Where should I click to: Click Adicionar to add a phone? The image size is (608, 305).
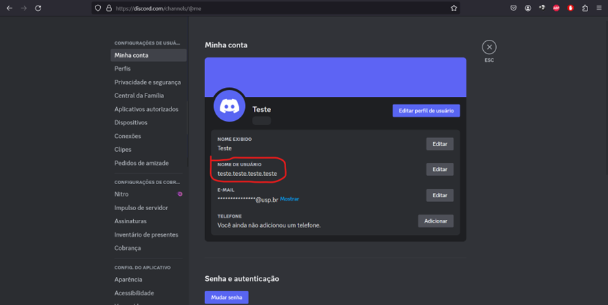[436, 221]
